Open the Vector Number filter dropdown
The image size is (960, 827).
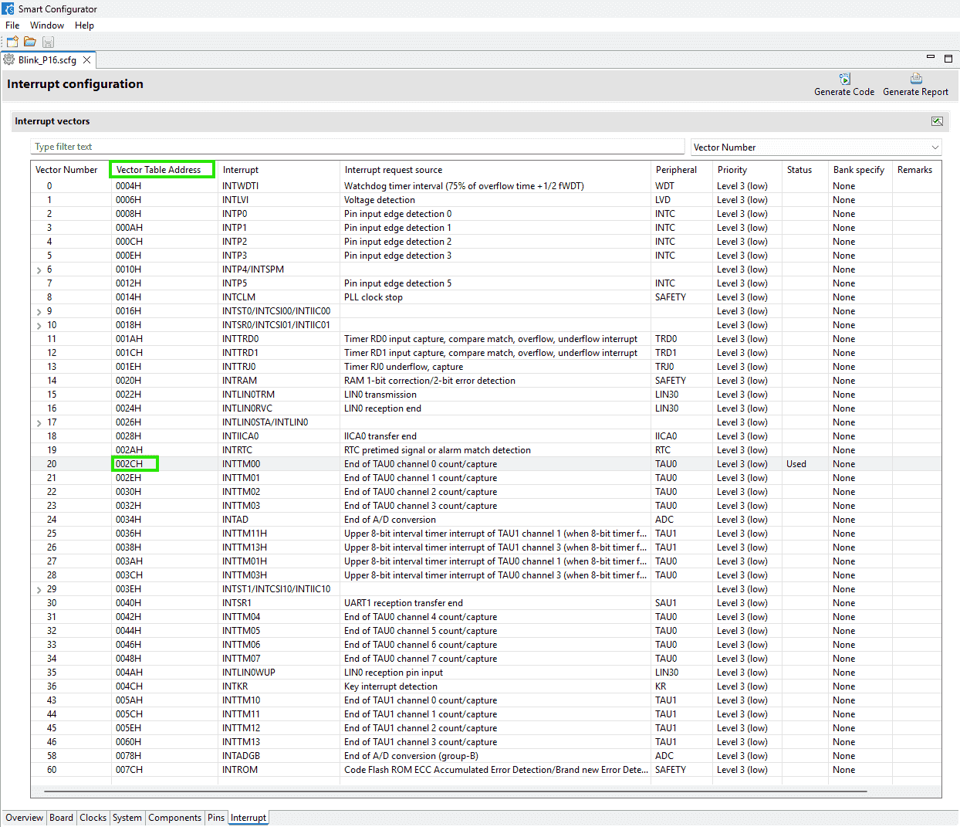(935, 147)
